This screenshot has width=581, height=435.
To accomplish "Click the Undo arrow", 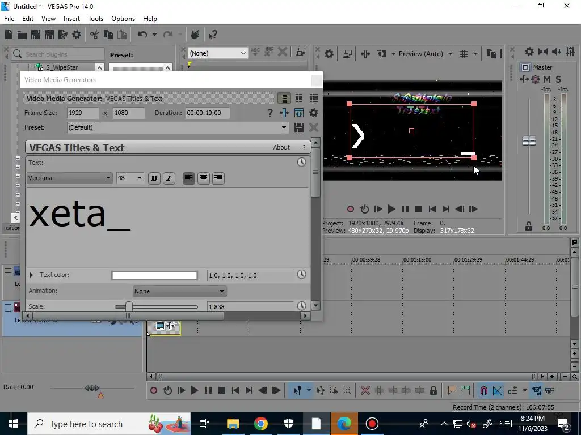I will [142, 35].
